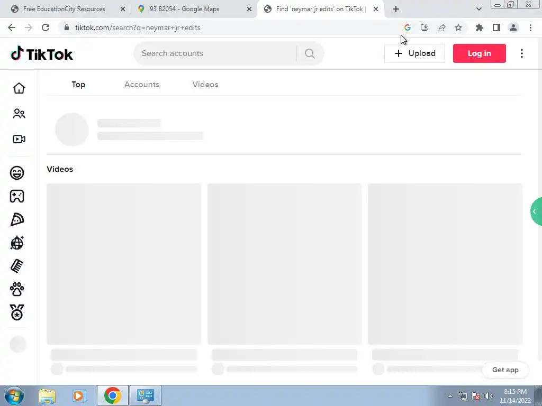Click the browser back arrow
The height and width of the screenshot is (406, 542).
click(x=12, y=27)
